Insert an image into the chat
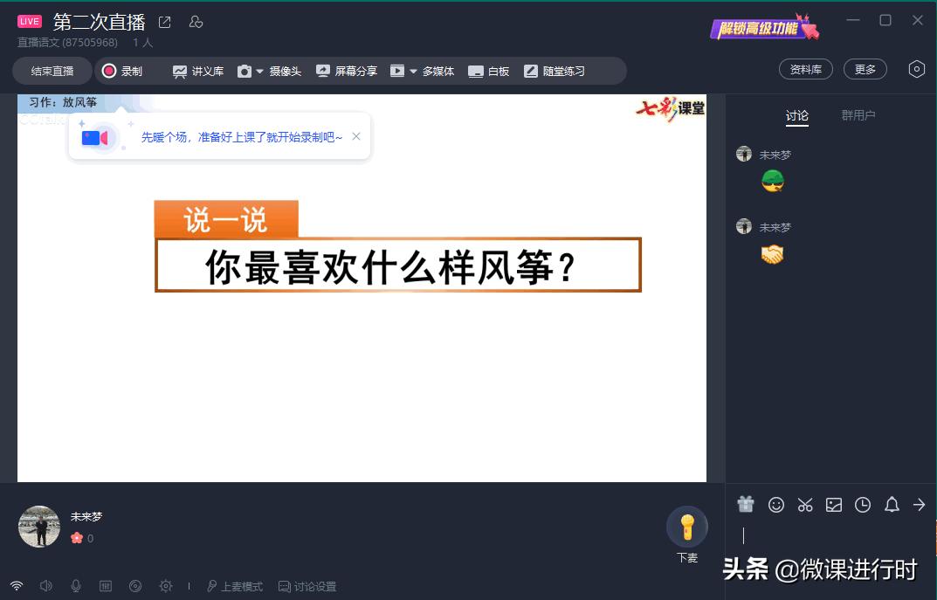Image resolution: width=937 pixels, height=600 pixels. click(x=834, y=505)
